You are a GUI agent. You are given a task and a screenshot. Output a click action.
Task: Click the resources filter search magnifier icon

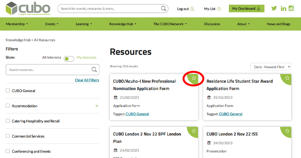(x=94, y=70)
